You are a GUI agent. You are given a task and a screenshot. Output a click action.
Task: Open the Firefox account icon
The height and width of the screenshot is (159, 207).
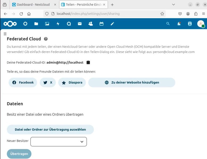[x=188, y=14]
